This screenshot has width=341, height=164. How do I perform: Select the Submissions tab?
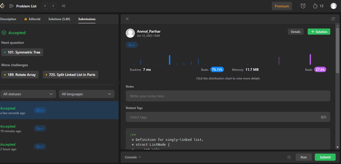pyautogui.click(x=87, y=19)
